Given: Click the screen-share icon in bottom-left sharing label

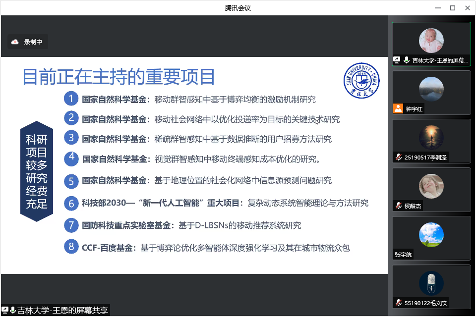Looking at the screenshot, I should pyautogui.click(x=5, y=311).
